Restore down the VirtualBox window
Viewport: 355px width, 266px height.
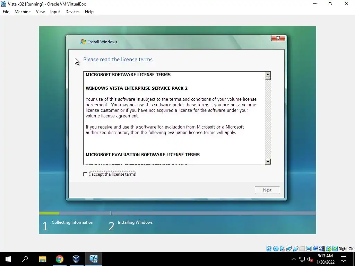(x=330, y=4)
